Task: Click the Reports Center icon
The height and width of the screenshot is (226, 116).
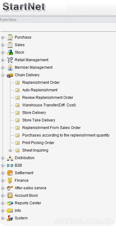Action: coord(10,203)
